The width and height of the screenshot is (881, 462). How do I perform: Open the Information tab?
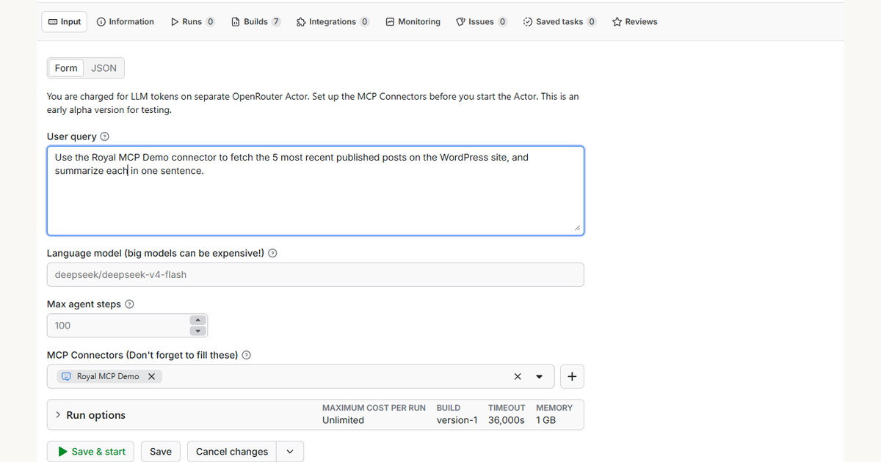tap(126, 22)
